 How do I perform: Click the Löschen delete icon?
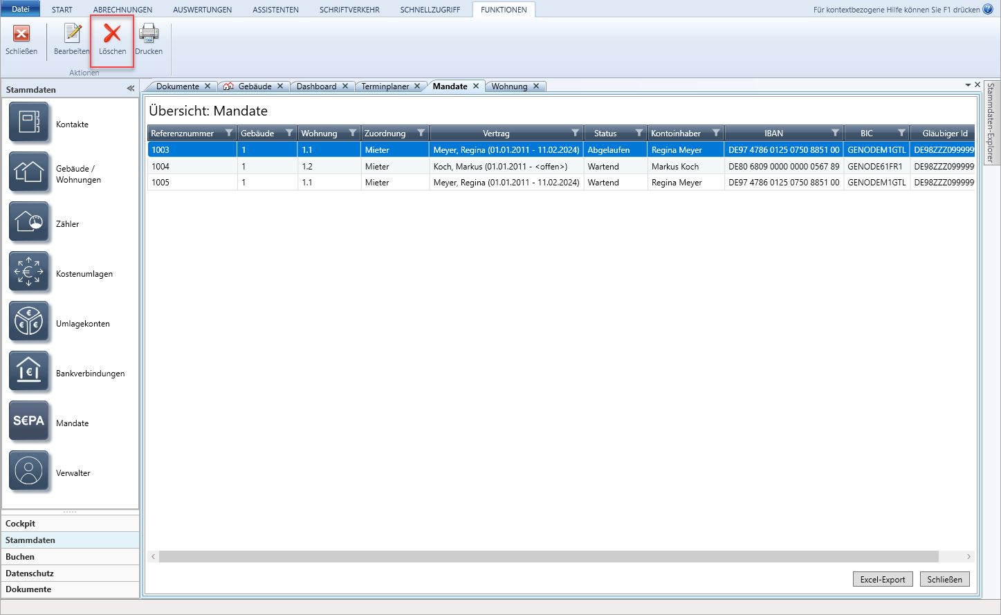(x=112, y=34)
